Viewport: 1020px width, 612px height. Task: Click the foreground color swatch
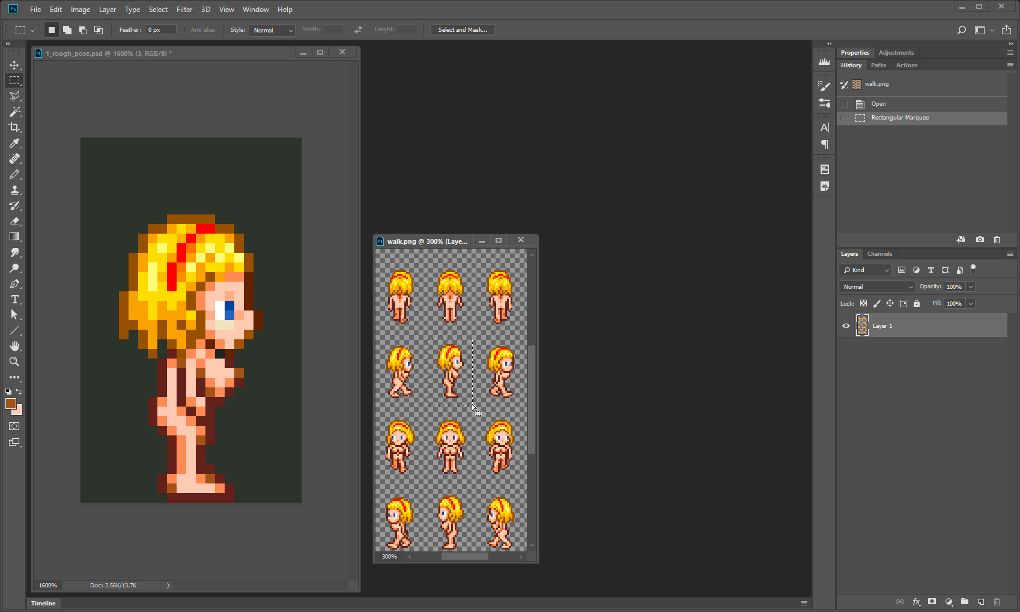(x=11, y=404)
